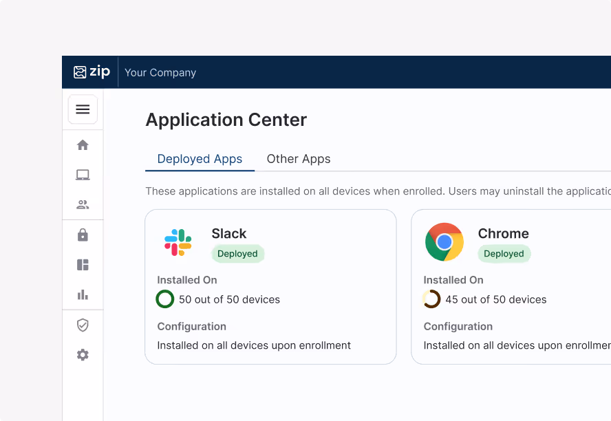
Task: Open Settings with the gear icon
Action: pyautogui.click(x=83, y=354)
